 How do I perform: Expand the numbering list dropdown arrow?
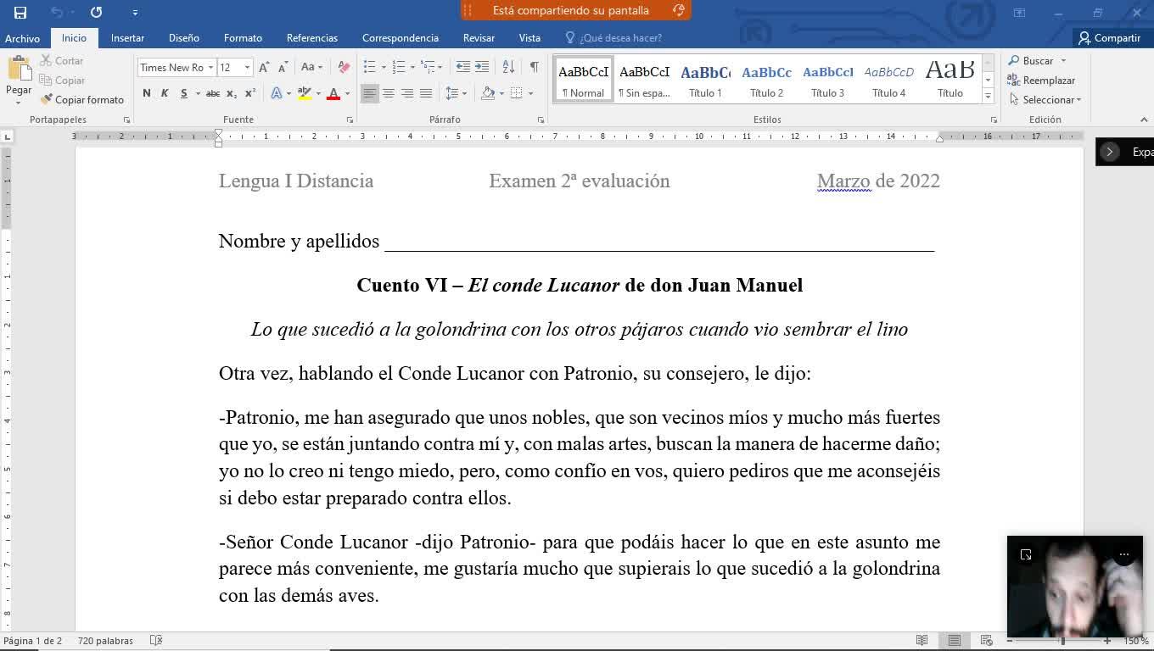412,68
